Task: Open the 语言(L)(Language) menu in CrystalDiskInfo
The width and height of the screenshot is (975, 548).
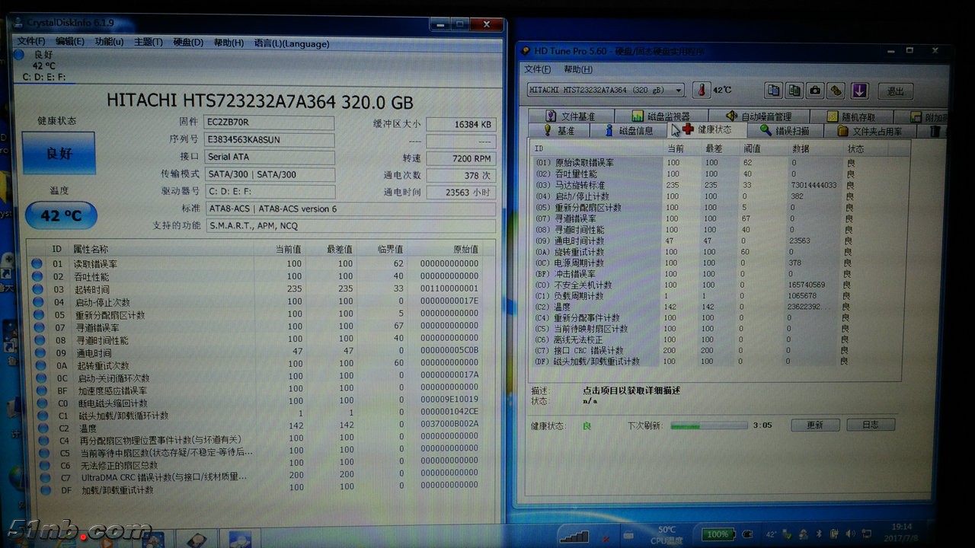Action: [292, 43]
